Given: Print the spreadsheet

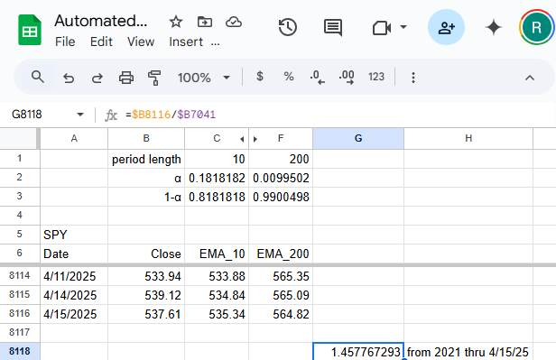Looking at the screenshot, I should tap(126, 78).
